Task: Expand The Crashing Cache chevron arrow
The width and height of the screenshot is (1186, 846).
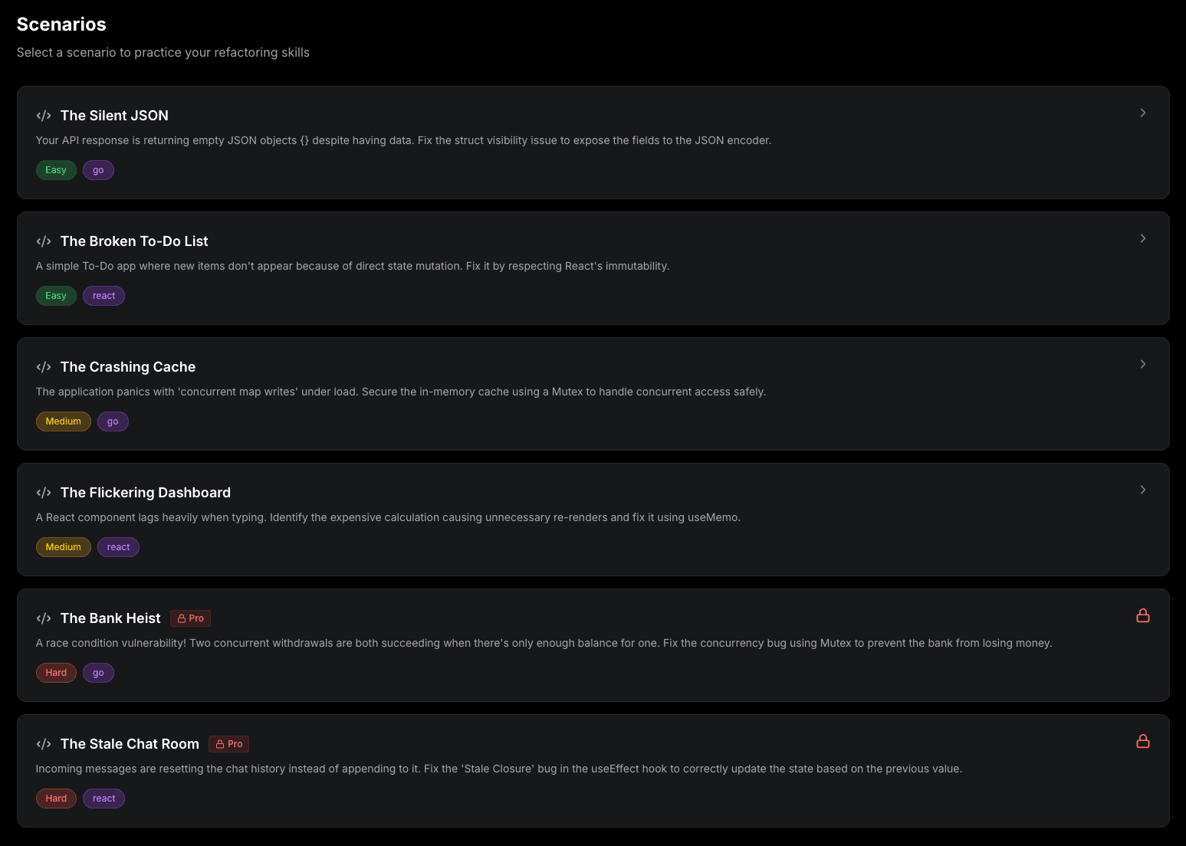Action: 1142,364
